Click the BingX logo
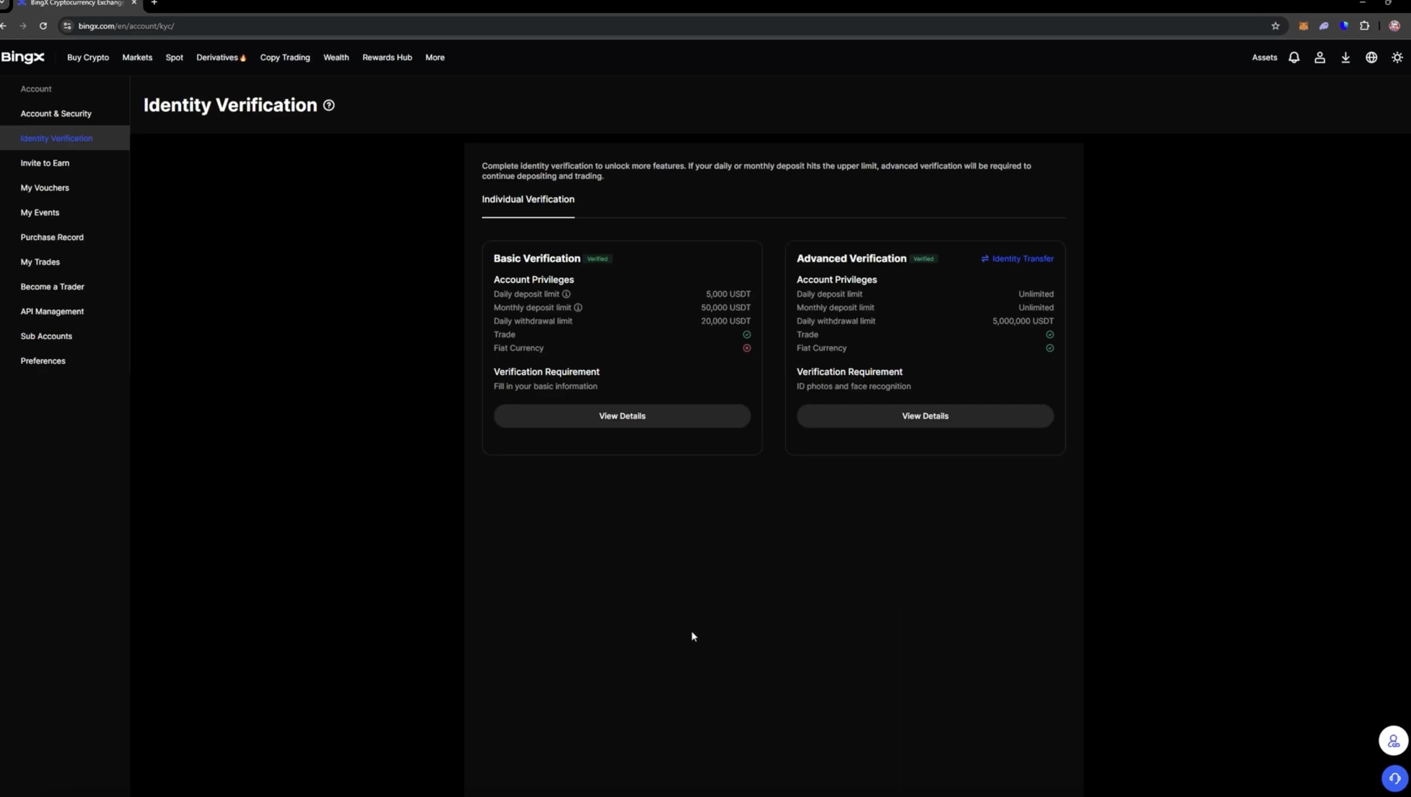Viewport: 1411px width, 797px height. [x=22, y=57]
